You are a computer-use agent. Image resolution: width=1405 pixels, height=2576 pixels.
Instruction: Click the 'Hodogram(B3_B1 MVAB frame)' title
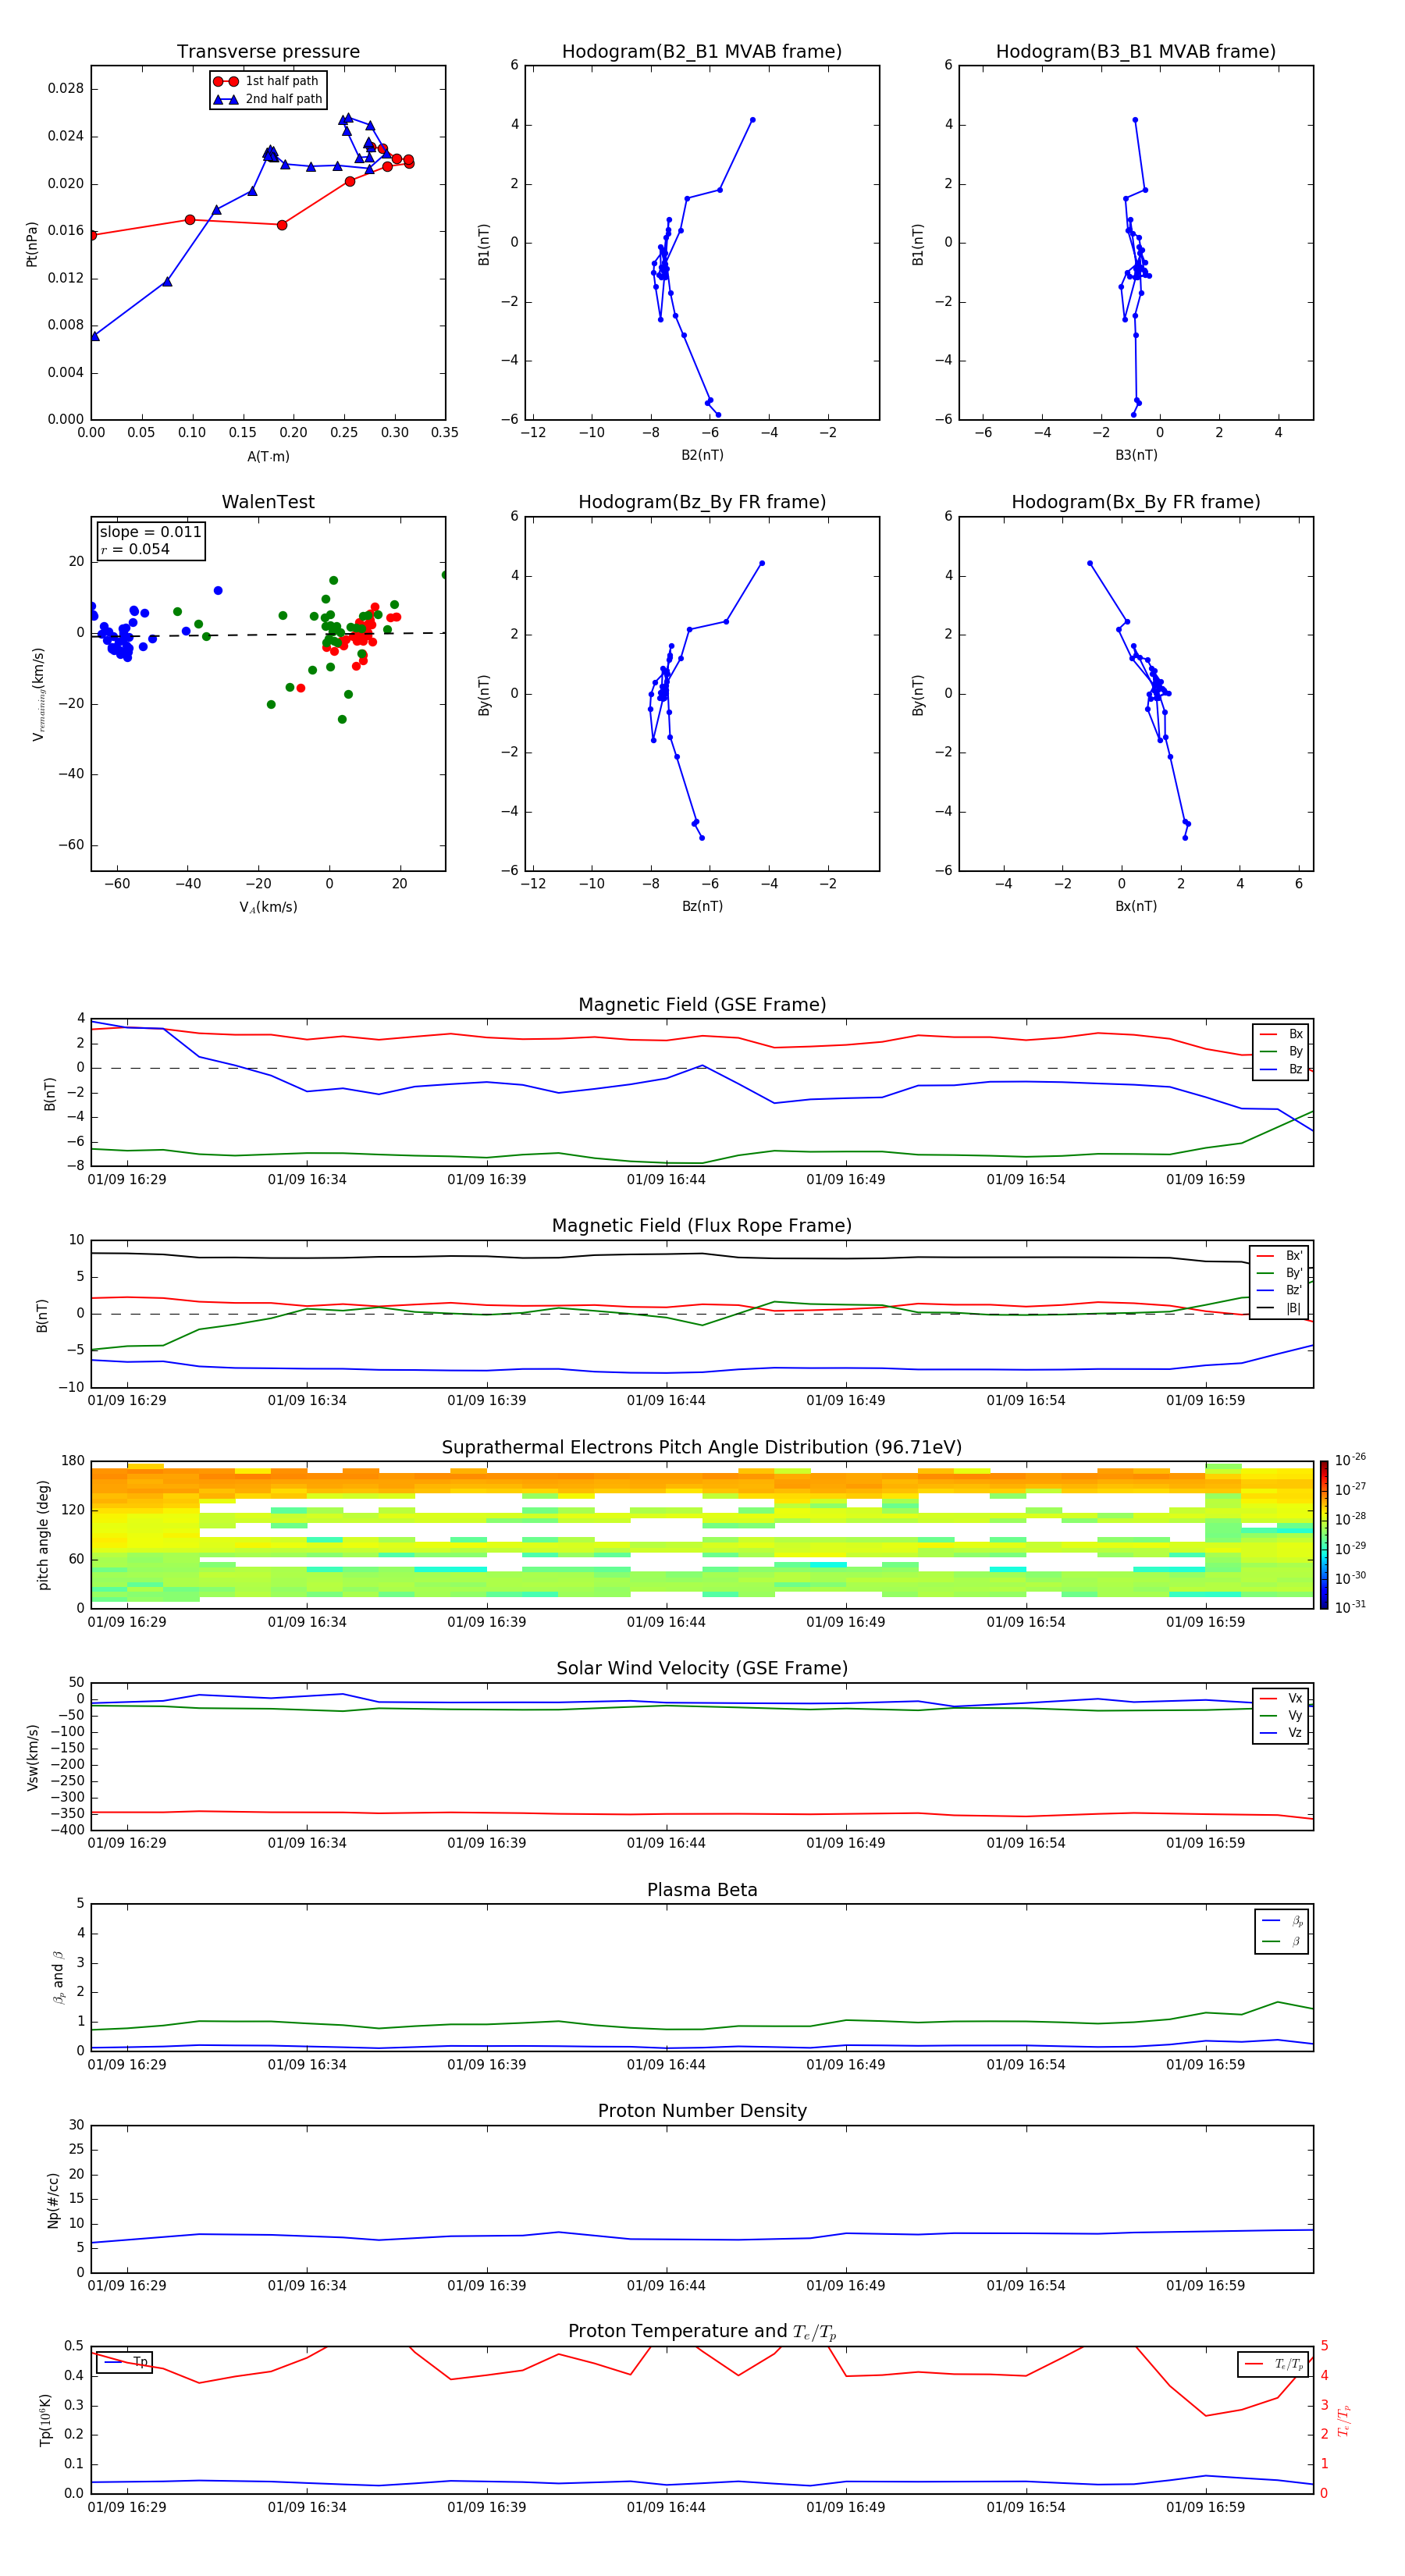tap(1136, 52)
